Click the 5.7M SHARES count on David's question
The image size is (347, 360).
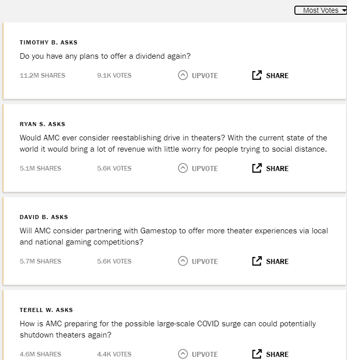coord(40,261)
